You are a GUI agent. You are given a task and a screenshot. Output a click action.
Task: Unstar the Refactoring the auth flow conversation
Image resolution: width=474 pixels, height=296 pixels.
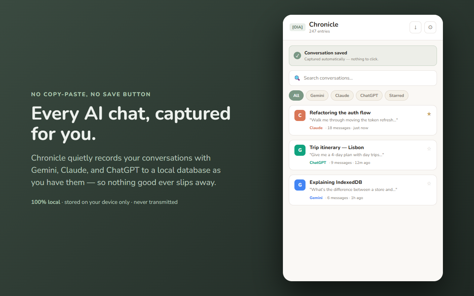click(x=429, y=114)
